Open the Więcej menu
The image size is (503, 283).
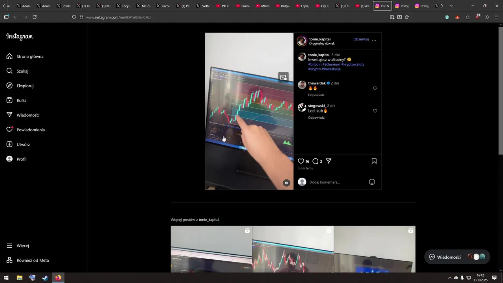pos(18,246)
